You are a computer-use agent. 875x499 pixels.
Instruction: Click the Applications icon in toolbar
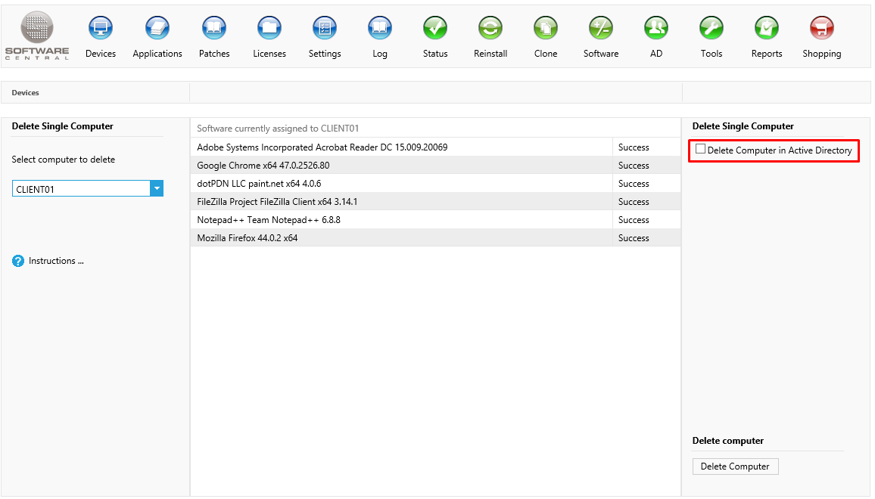click(x=157, y=29)
